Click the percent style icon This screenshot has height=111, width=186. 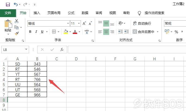click(x=176, y=32)
